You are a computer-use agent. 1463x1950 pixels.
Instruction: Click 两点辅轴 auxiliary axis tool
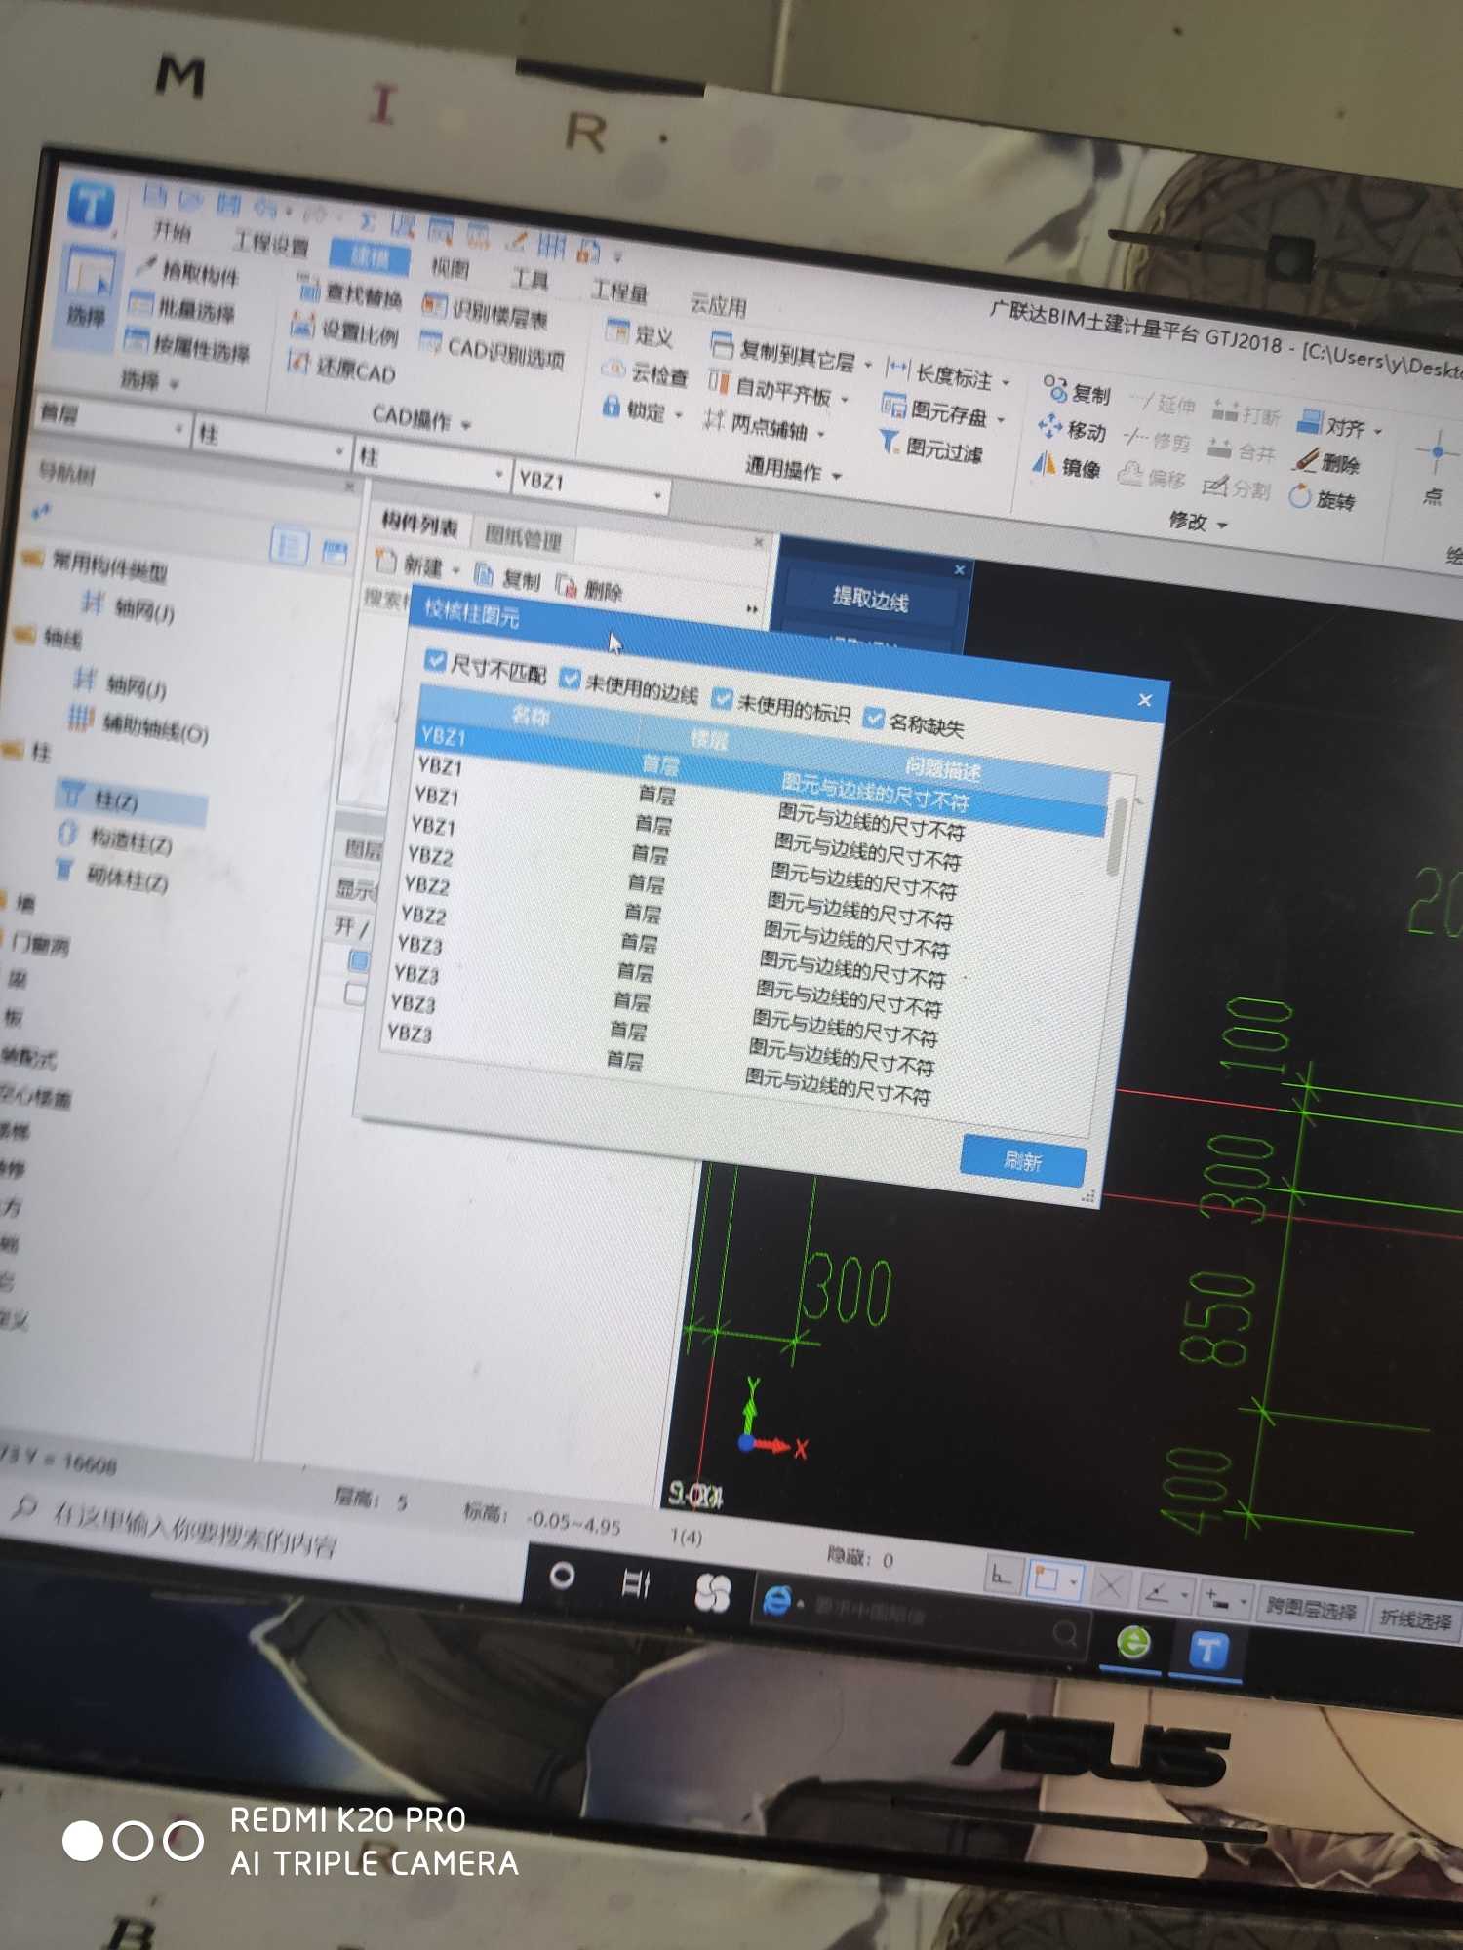click(756, 425)
